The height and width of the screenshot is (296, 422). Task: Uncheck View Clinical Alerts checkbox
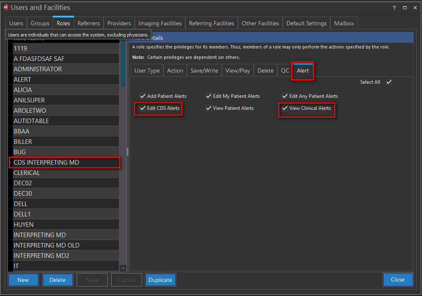[285, 108]
